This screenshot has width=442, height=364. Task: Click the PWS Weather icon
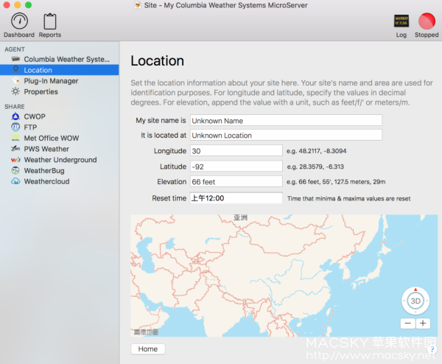point(15,149)
